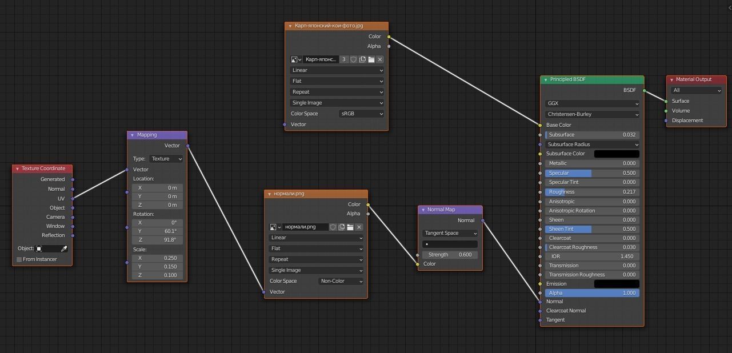
Task: Open image file for нормали.png node
Action: tap(350, 227)
